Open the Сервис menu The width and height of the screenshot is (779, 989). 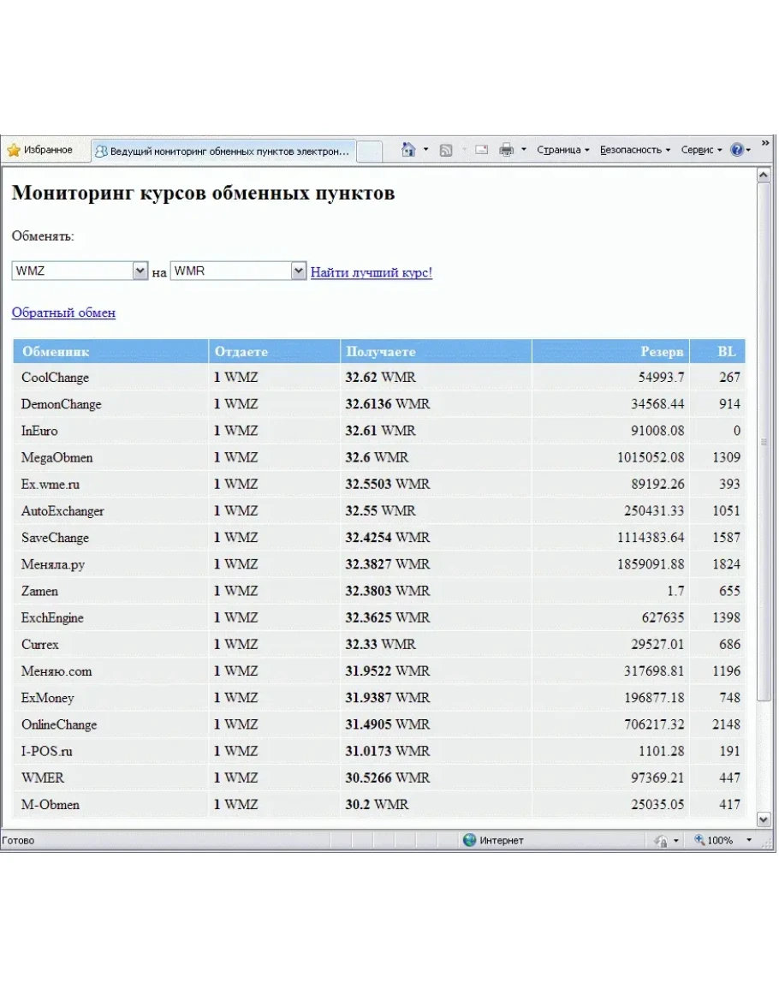click(x=701, y=150)
